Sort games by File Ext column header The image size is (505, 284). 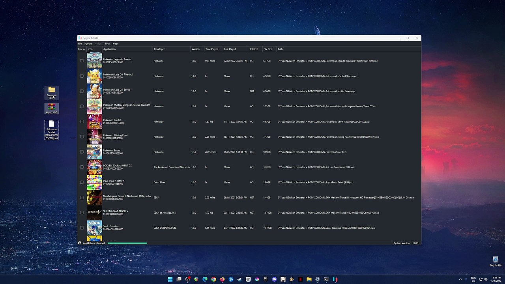pos(256,49)
